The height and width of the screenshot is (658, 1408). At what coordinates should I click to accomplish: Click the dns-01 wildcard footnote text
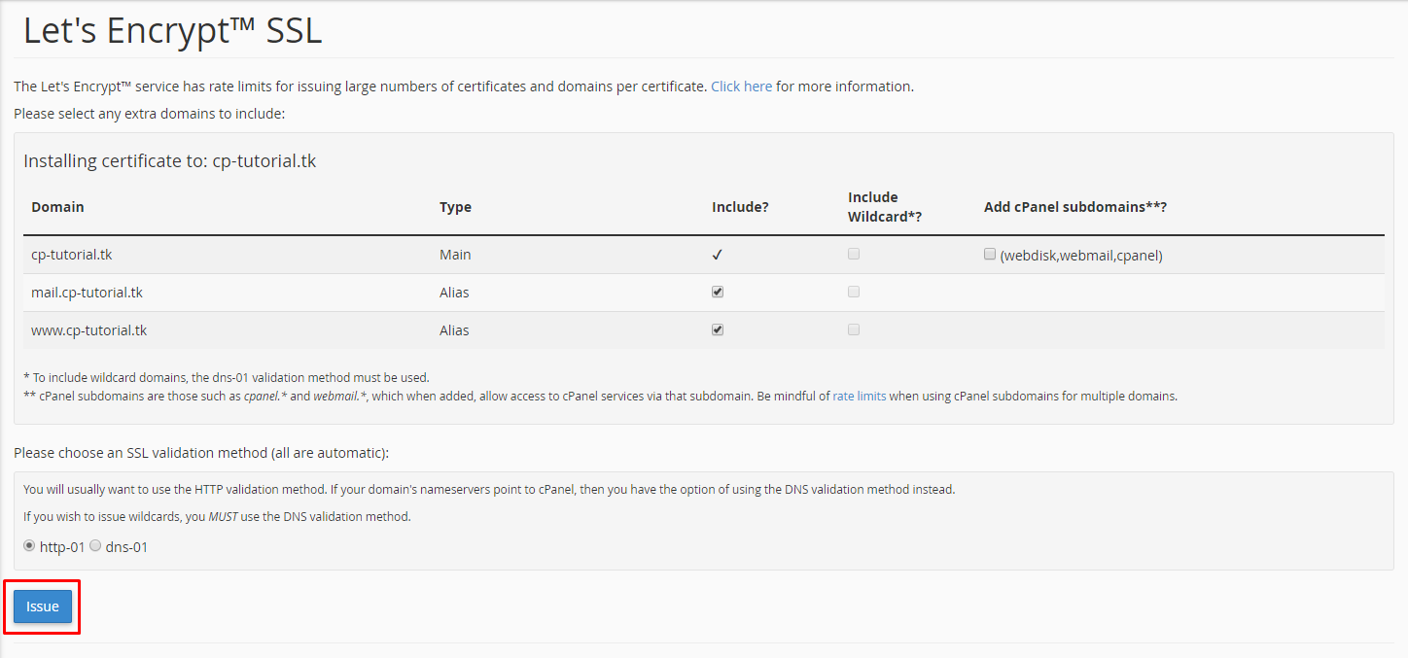tap(227, 377)
